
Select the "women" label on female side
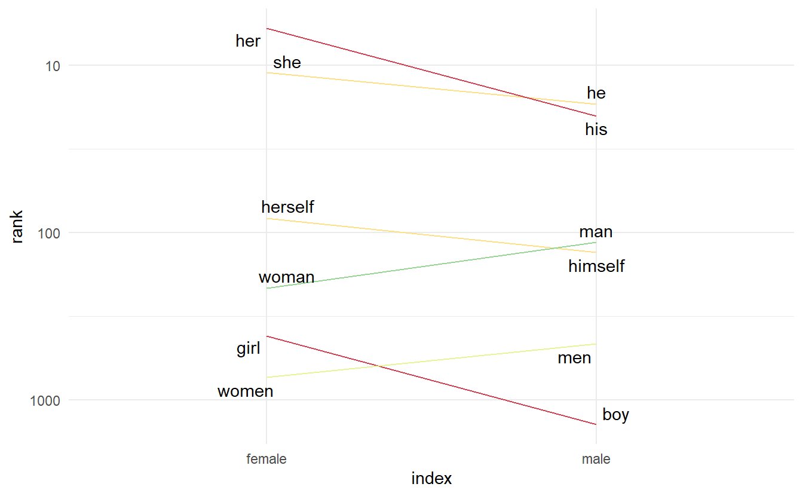coord(245,392)
